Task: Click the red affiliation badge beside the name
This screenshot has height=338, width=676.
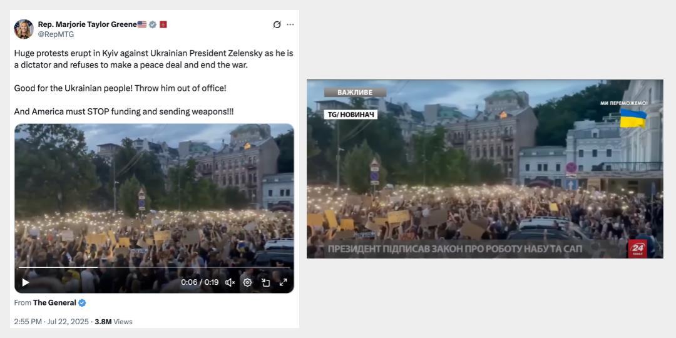Action: 163,24
